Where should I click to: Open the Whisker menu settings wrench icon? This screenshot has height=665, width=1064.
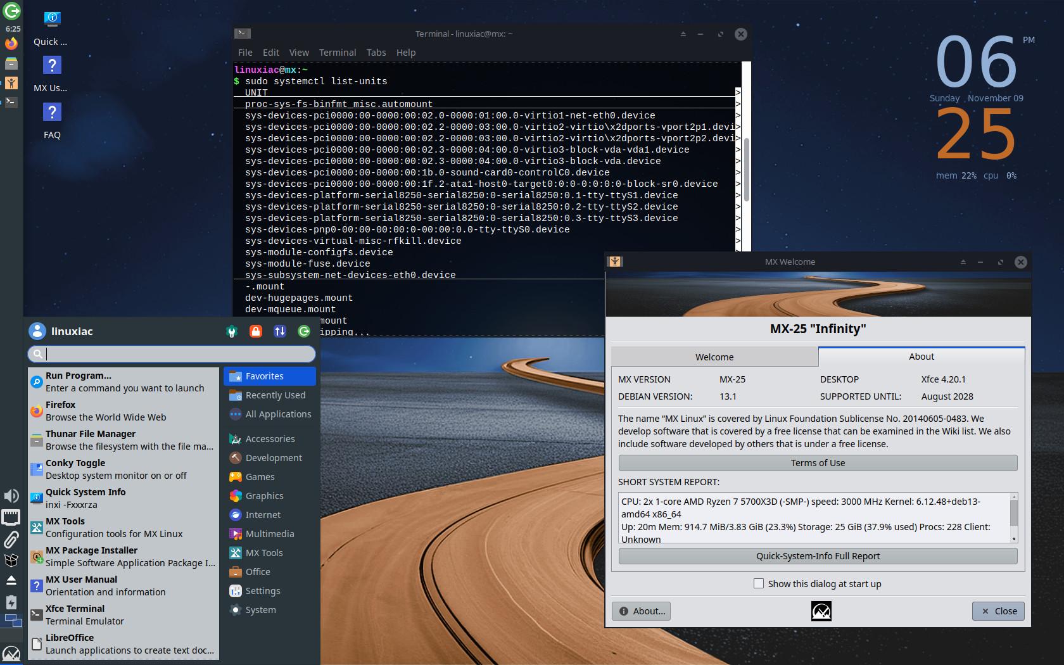coord(232,331)
